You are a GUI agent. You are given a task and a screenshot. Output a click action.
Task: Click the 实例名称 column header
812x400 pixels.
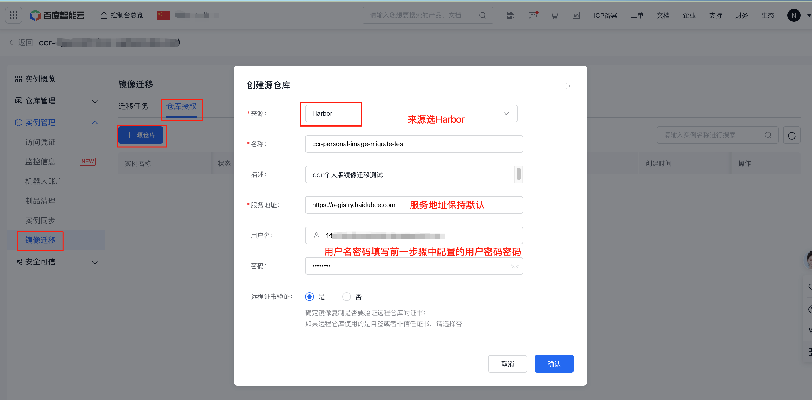(x=138, y=163)
